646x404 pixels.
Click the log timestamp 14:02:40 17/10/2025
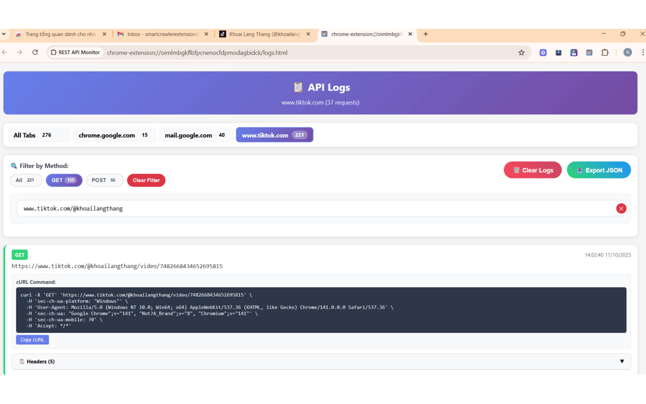(608, 255)
